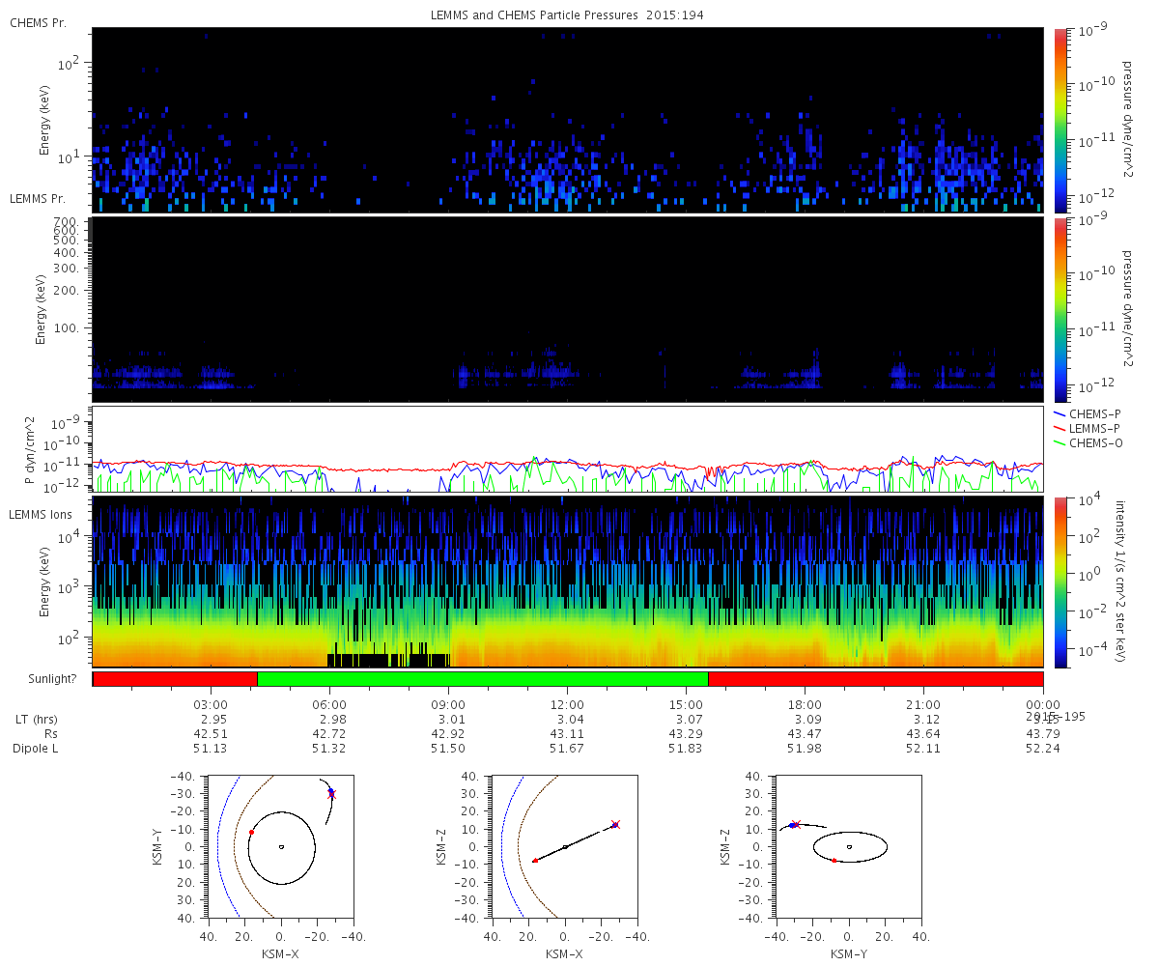Click the 'CHEMS Pr.' panel label
The image size is (1159, 966).
click(38, 22)
